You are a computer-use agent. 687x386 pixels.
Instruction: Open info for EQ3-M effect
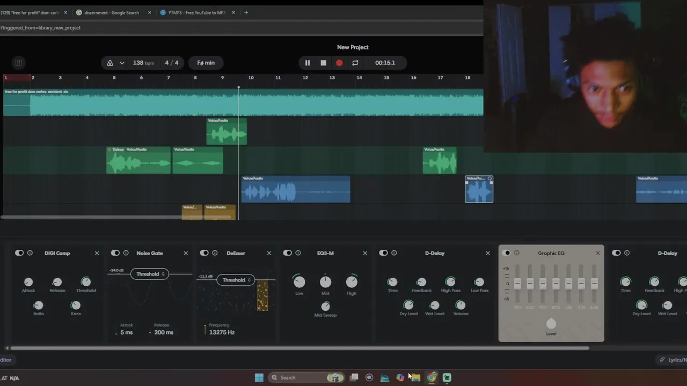pyautogui.click(x=298, y=253)
